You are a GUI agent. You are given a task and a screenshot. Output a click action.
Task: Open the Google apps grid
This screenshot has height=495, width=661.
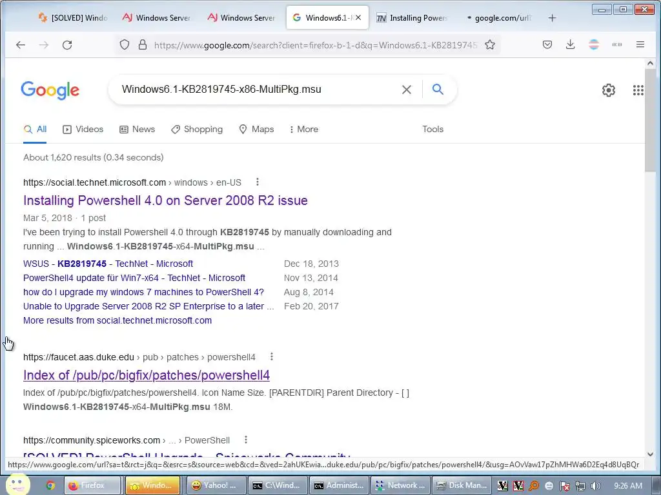point(638,90)
